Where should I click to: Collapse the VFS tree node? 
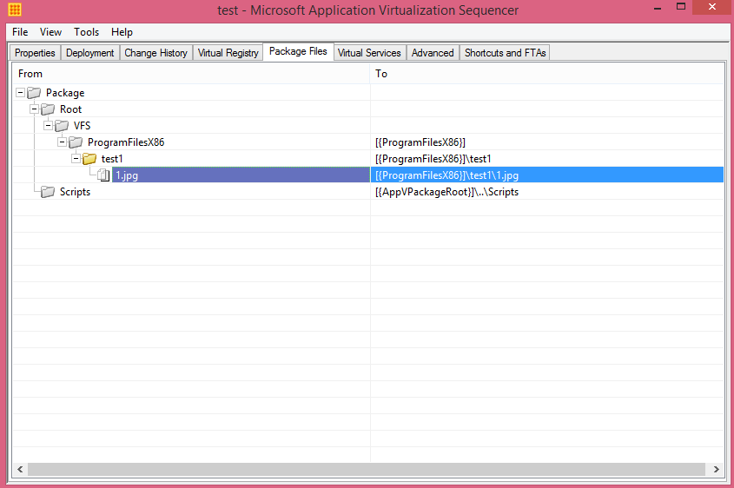[x=49, y=125]
